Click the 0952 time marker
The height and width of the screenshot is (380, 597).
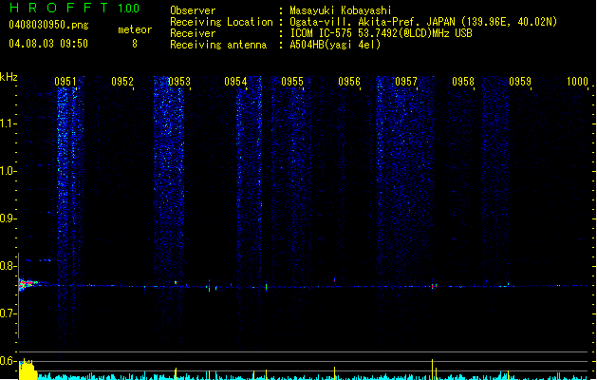[x=122, y=82]
